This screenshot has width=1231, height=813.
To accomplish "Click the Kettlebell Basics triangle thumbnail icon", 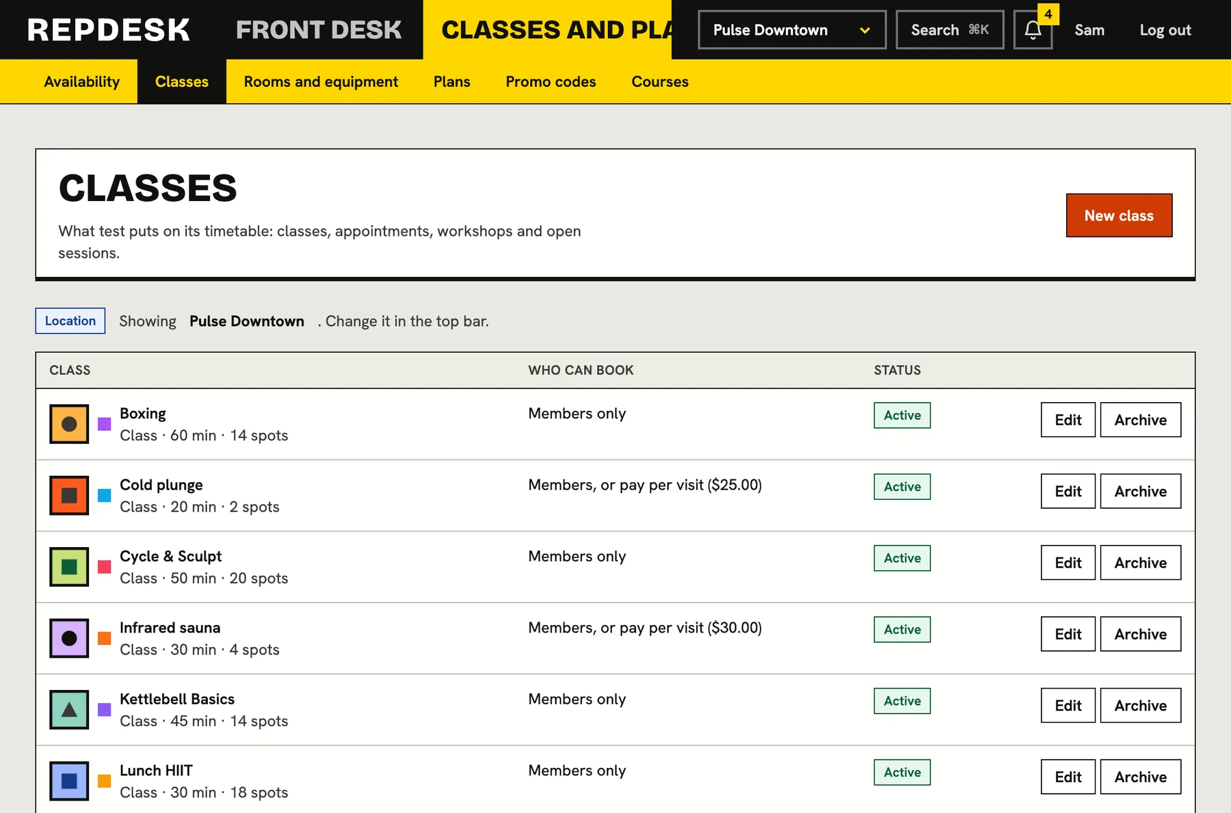I will [x=69, y=710].
